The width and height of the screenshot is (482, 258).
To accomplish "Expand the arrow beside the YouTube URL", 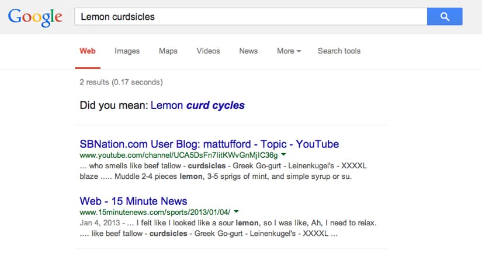I will click(x=283, y=155).
